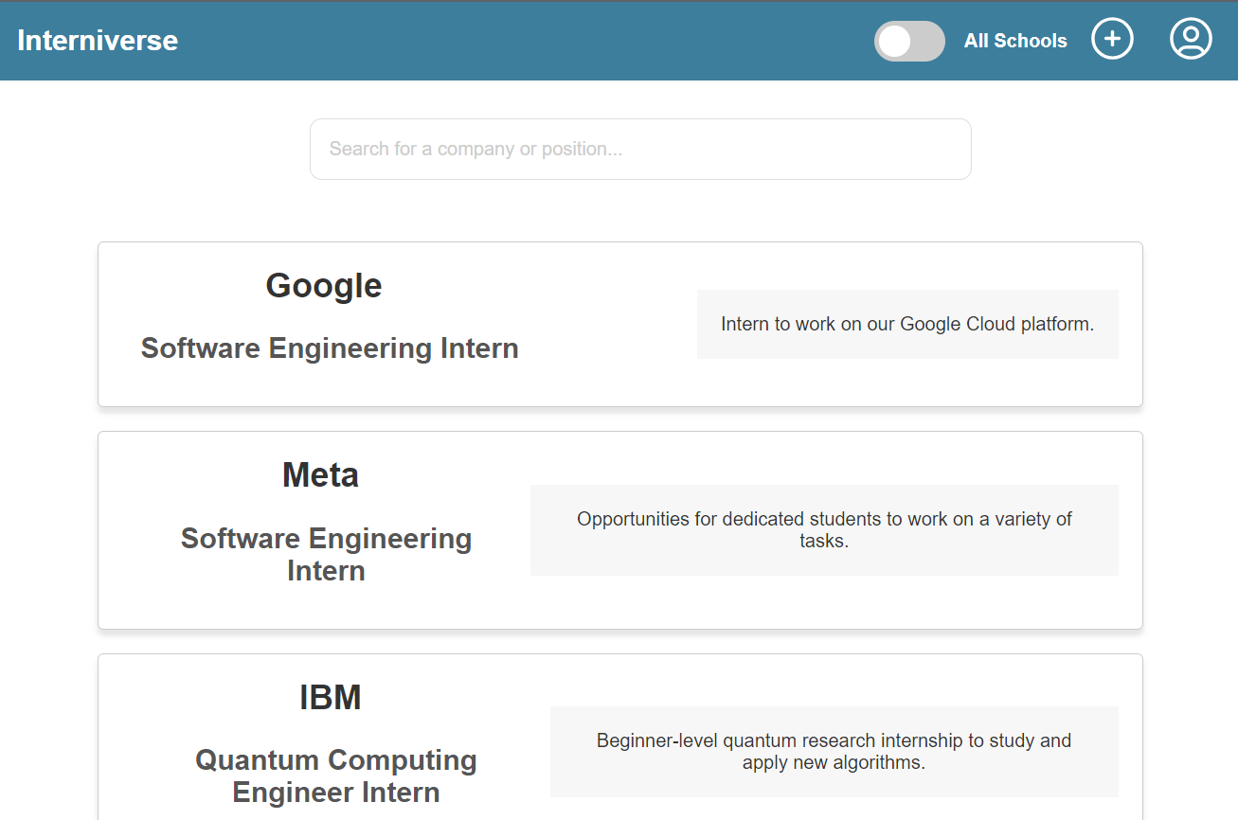1238x820 pixels.
Task: Open the Meta internship card
Action: pyautogui.click(x=620, y=530)
